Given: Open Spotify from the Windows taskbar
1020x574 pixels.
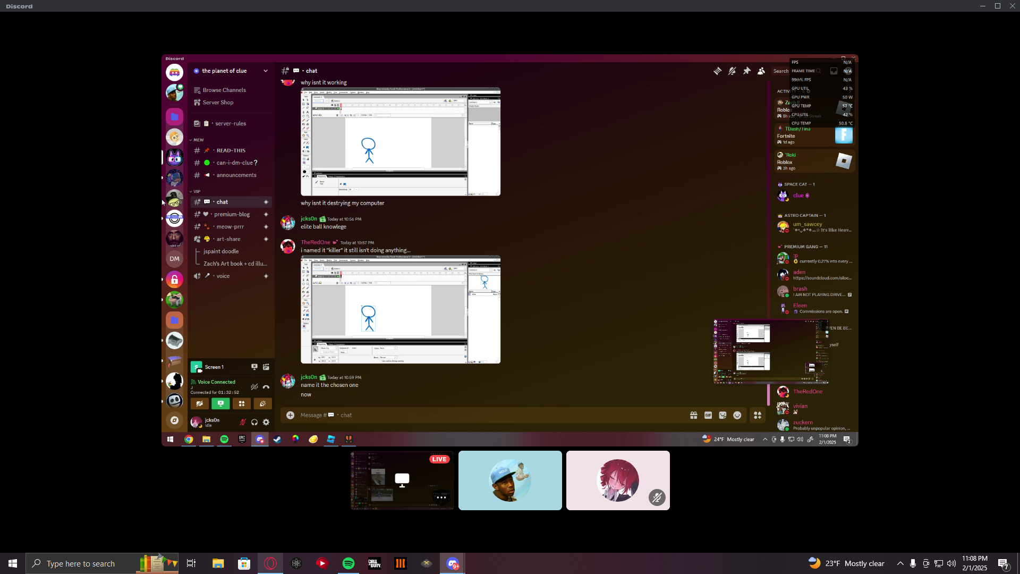Looking at the screenshot, I should click(x=348, y=563).
